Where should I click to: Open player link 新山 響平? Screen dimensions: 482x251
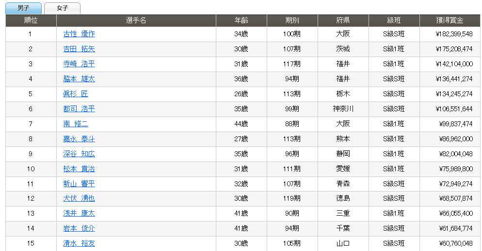point(79,184)
